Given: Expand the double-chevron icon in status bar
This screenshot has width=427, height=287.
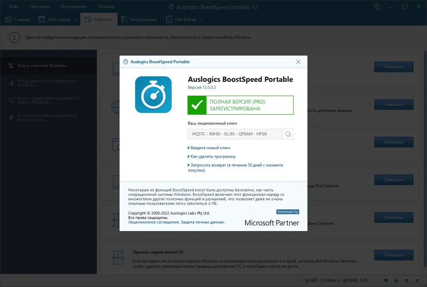Looking at the screenshot, I should pyautogui.click(x=417, y=280).
